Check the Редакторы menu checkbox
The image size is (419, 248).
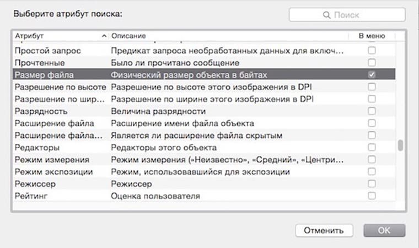[x=372, y=147]
